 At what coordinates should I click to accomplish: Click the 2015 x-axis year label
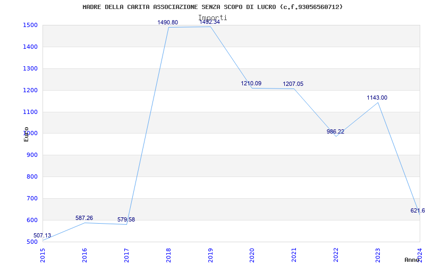click(x=42, y=255)
